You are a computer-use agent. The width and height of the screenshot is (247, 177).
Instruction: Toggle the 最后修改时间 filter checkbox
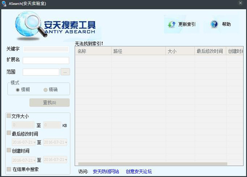(9, 133)
